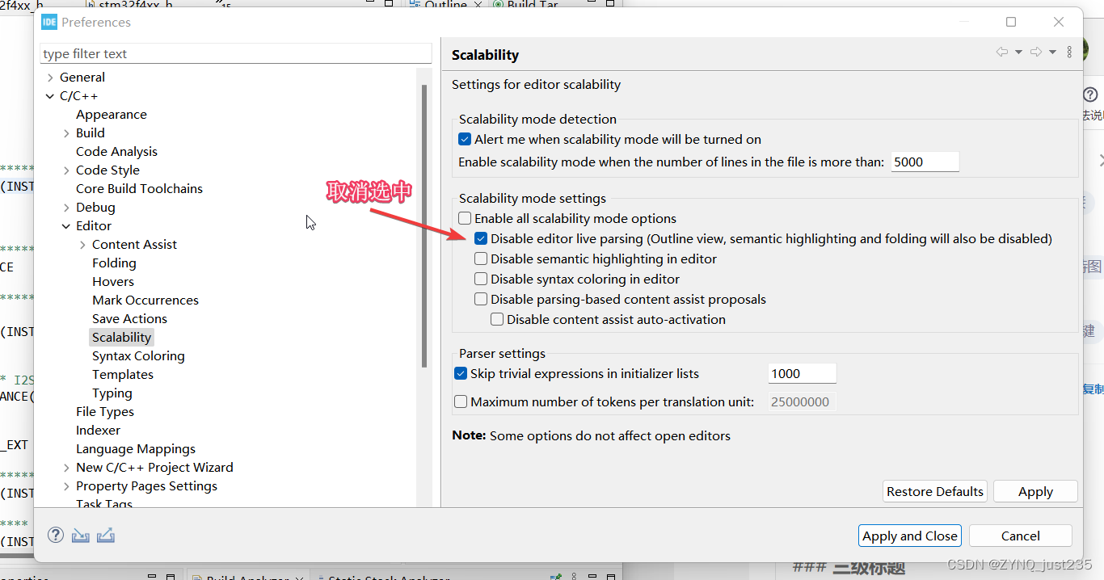
Task: Expand the General tree item
Action: pos(49,77)
